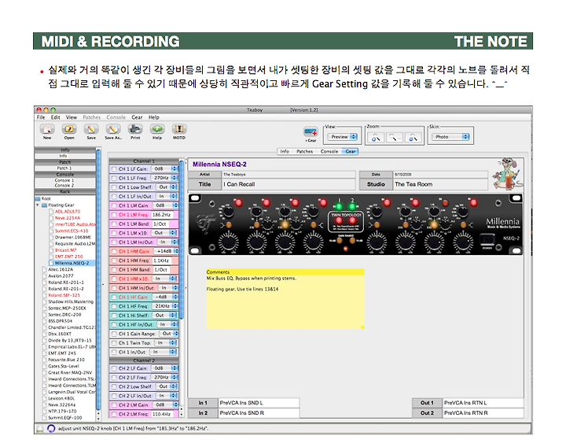Click the Help toolbar icon
The height and width of the screenshot is (447, 566).
tap(157, 129)
